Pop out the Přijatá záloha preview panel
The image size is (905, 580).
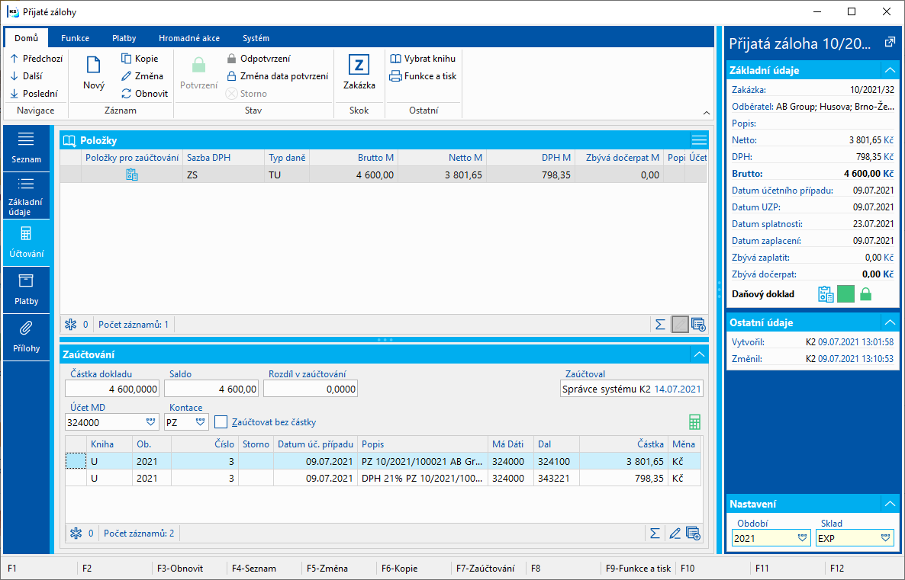click(889, 43)
